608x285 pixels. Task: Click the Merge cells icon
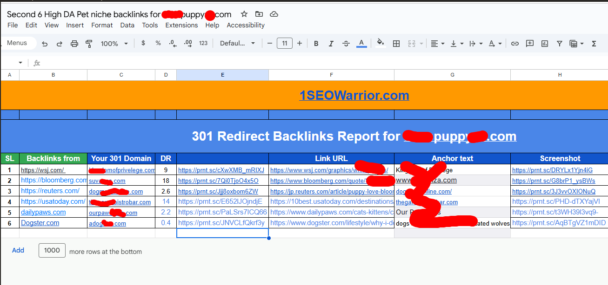(x=412, y=44)
